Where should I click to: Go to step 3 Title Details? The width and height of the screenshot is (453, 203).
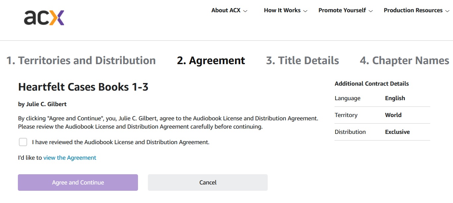coord(302,61)
